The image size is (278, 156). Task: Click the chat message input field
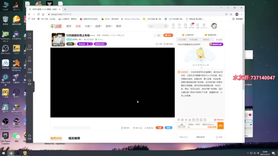tap(202, 126)
